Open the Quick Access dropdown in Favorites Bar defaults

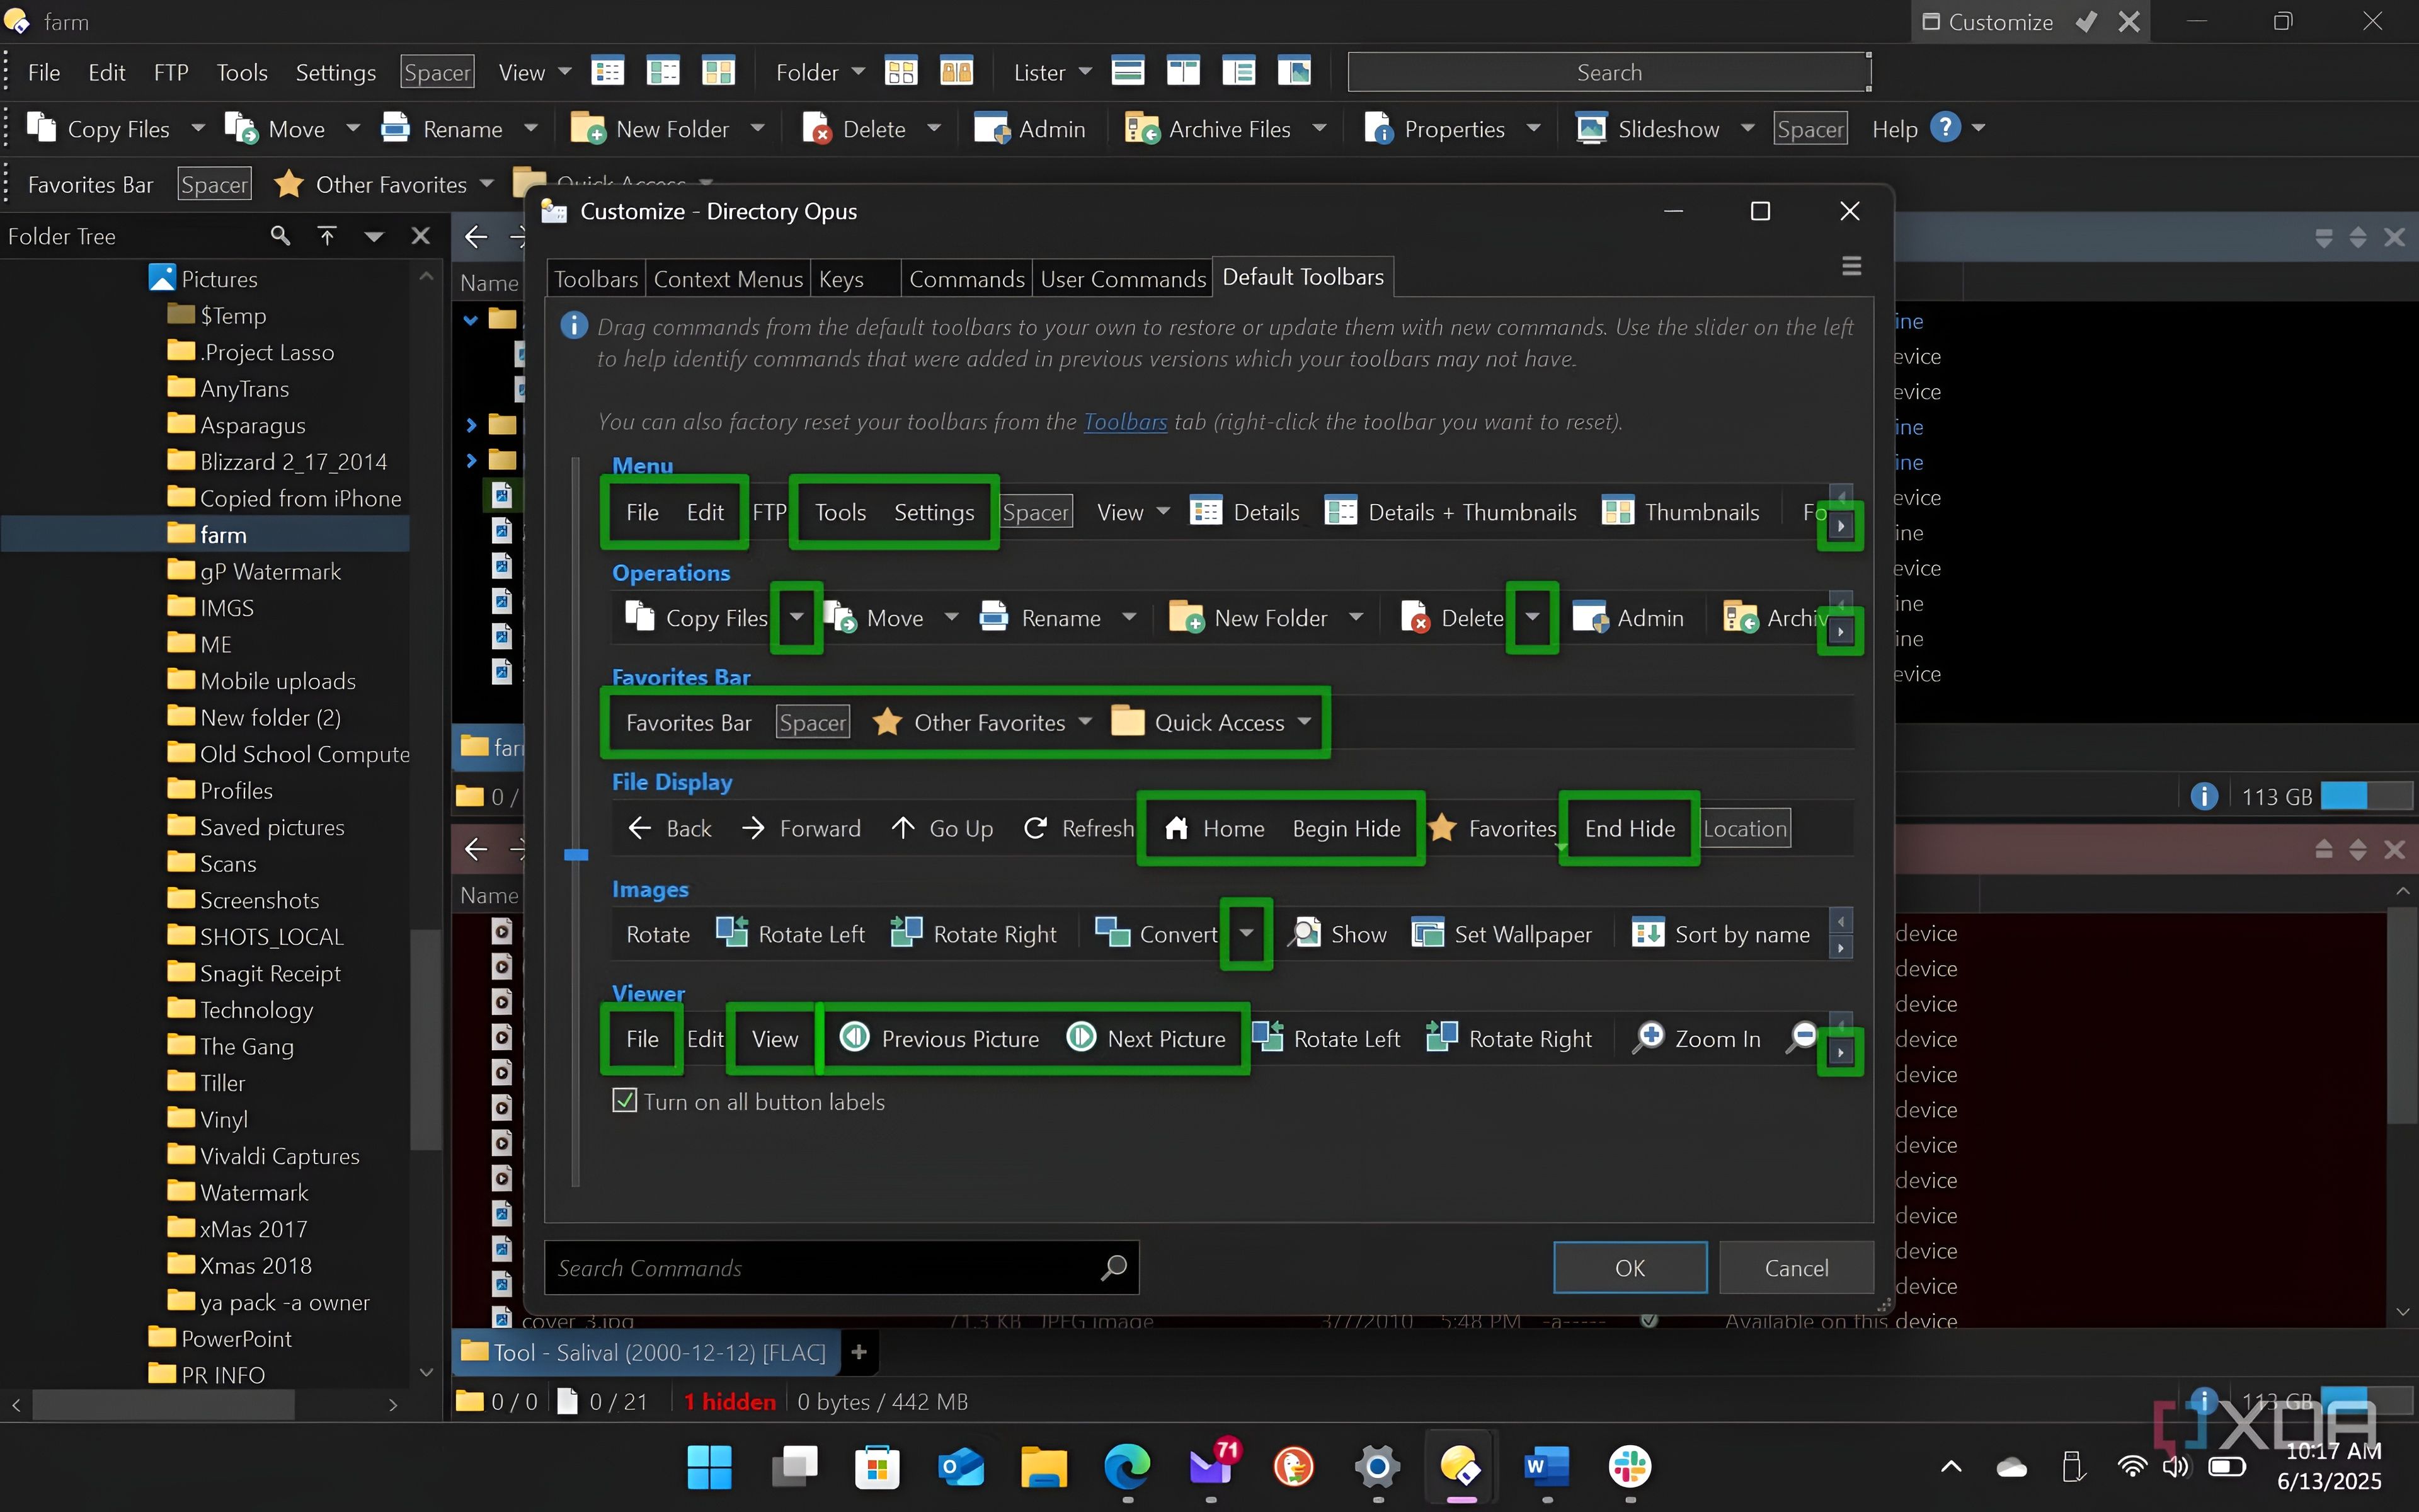(1305, 722)
